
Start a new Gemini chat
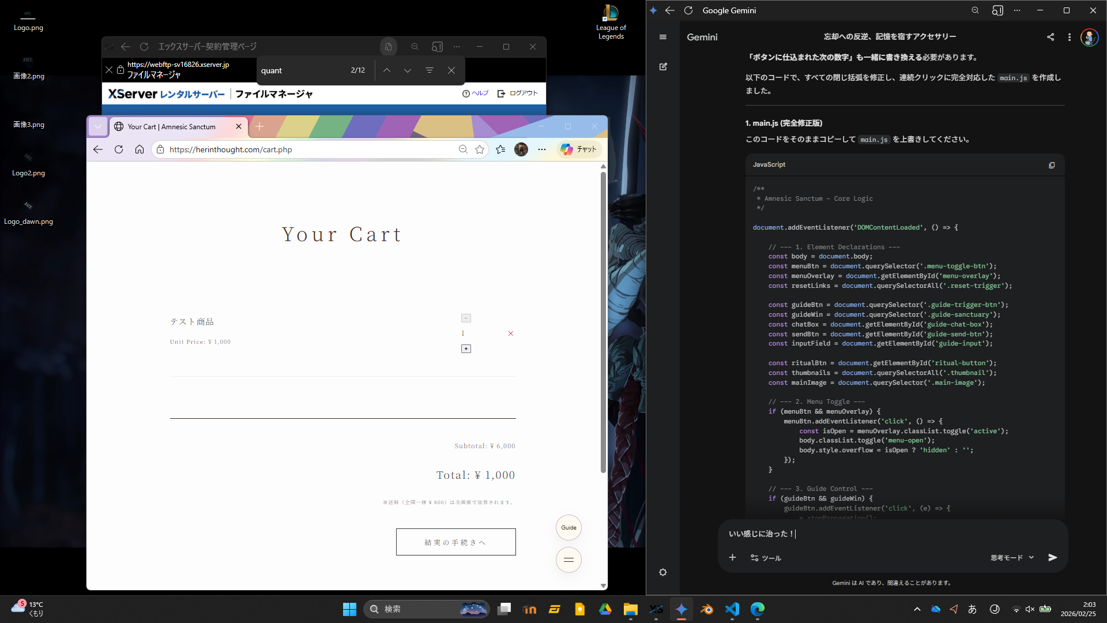663,67
